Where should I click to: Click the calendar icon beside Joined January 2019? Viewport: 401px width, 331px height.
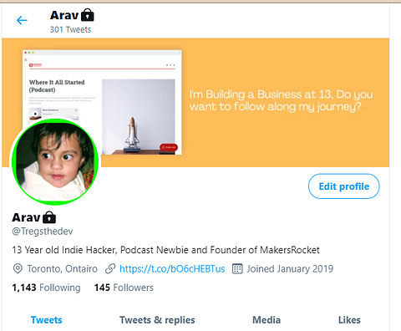[x=237, y=269]
